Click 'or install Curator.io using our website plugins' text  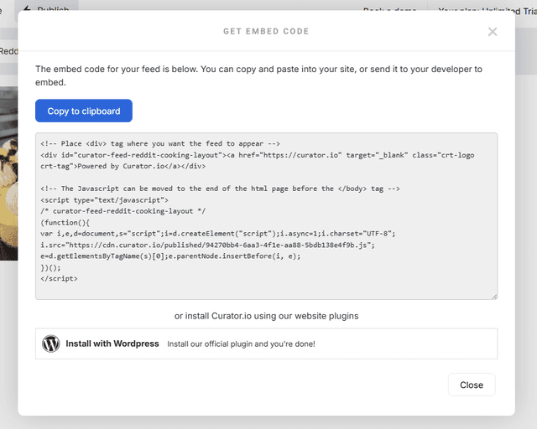pos(266,316)
